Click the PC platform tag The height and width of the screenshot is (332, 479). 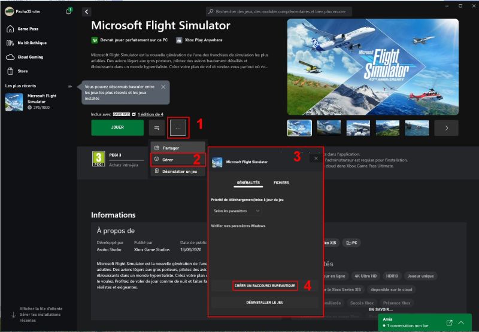[351, 243]
